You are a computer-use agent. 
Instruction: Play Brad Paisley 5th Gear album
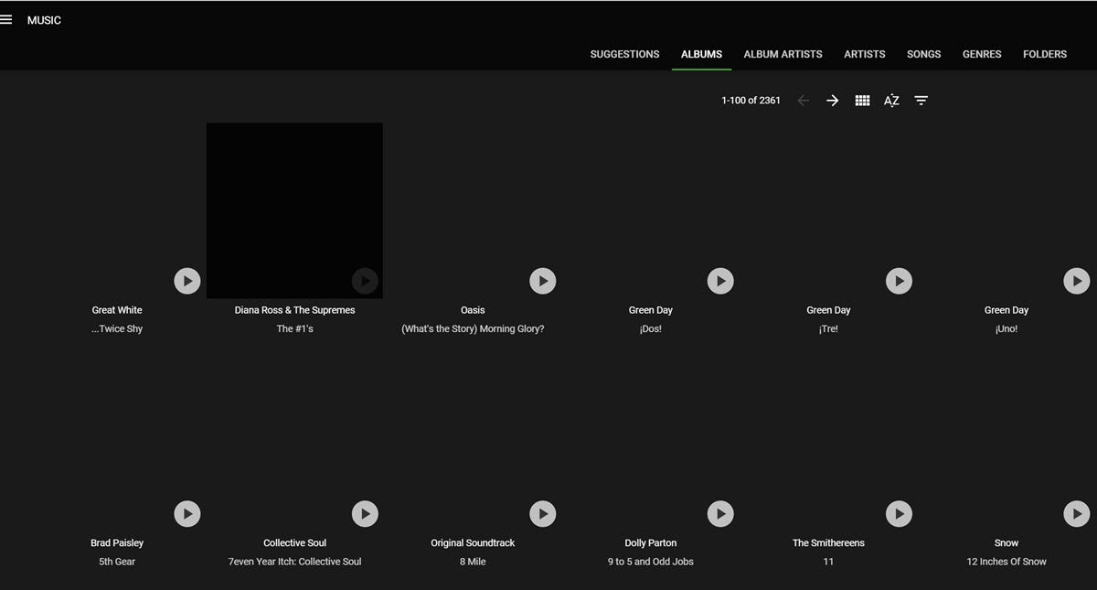(x=187, y=514)
